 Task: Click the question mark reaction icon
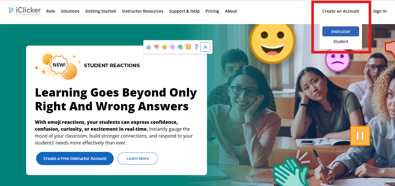196,47
